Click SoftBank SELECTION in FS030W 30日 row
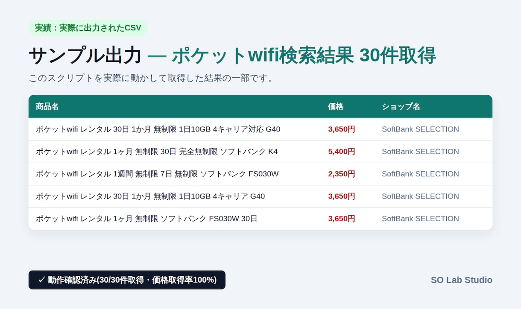 pos(420,219)
